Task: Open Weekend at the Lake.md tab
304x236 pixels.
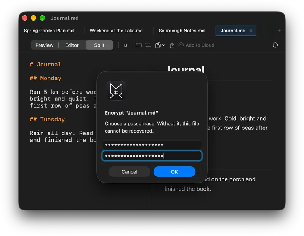Action: pos(116,31)
